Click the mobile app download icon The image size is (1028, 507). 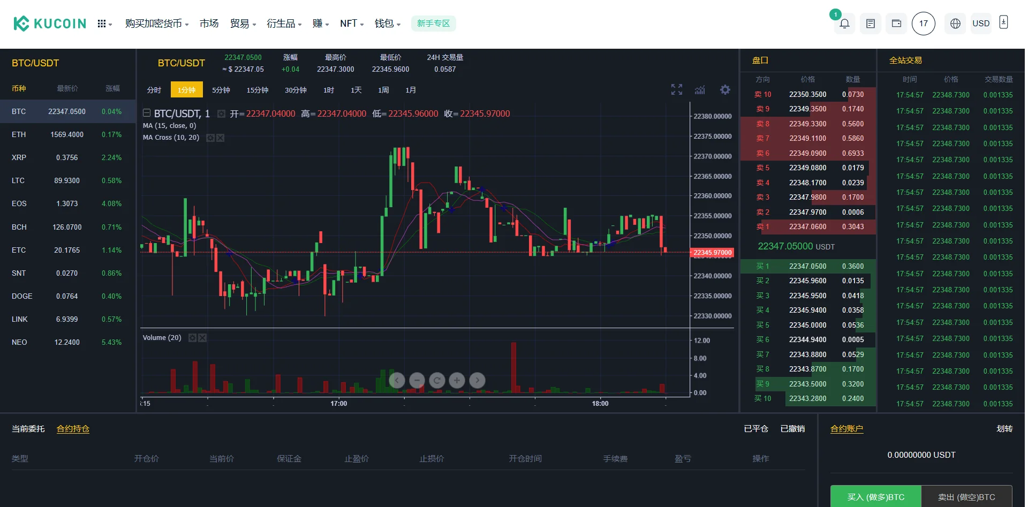click(x=1004, y=22)
